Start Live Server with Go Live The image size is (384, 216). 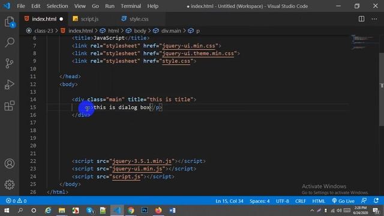pos(343,201)
